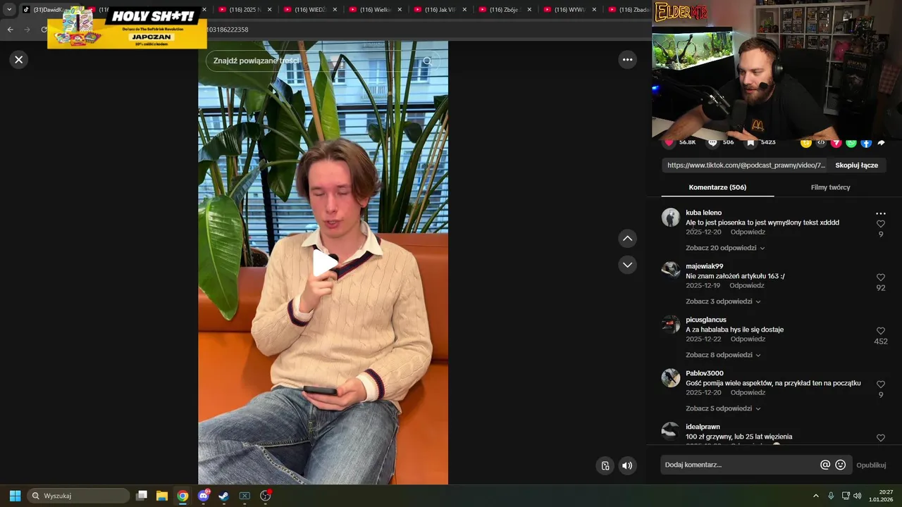Image resolution: width=902 pixels, height=507 pixels.
Task: Like kuba leleno's comment
Action: pos(880,224)
